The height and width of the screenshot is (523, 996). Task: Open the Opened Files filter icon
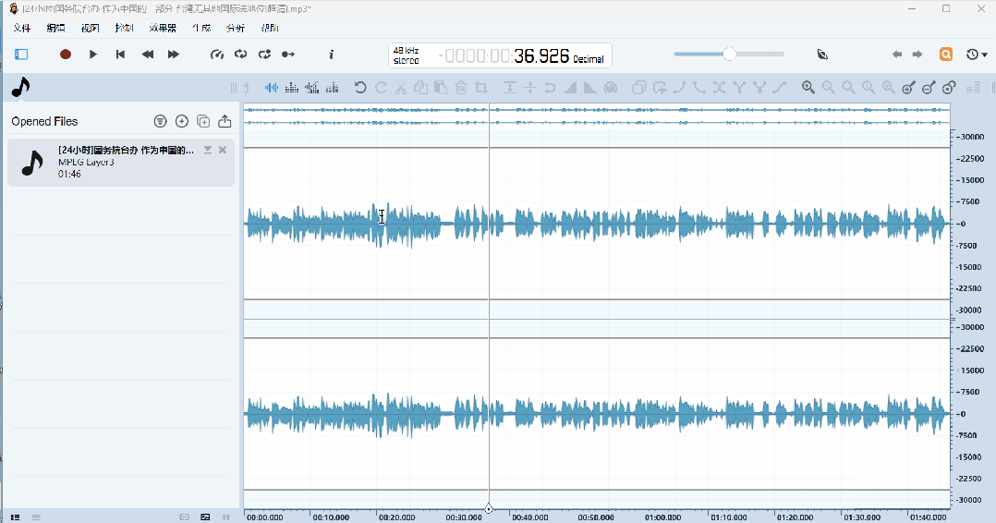pos(160,121)
